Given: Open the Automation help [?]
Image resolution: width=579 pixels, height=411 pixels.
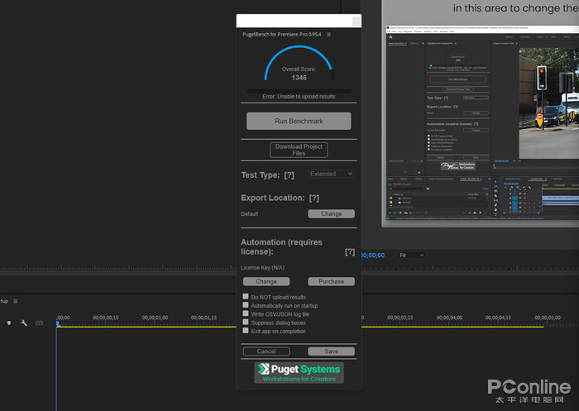Looking at the screenshot, I should [x=350, y=252].
